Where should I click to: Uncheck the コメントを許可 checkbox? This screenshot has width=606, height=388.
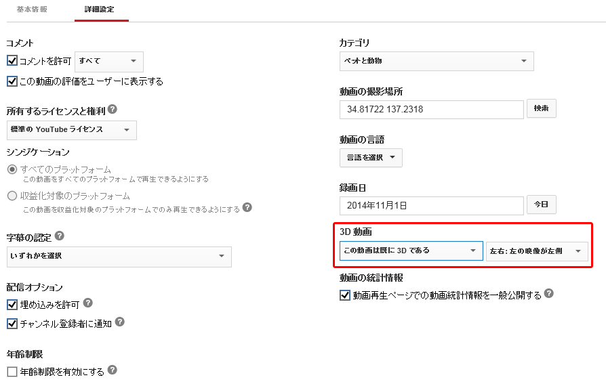[x=12, y=61]
